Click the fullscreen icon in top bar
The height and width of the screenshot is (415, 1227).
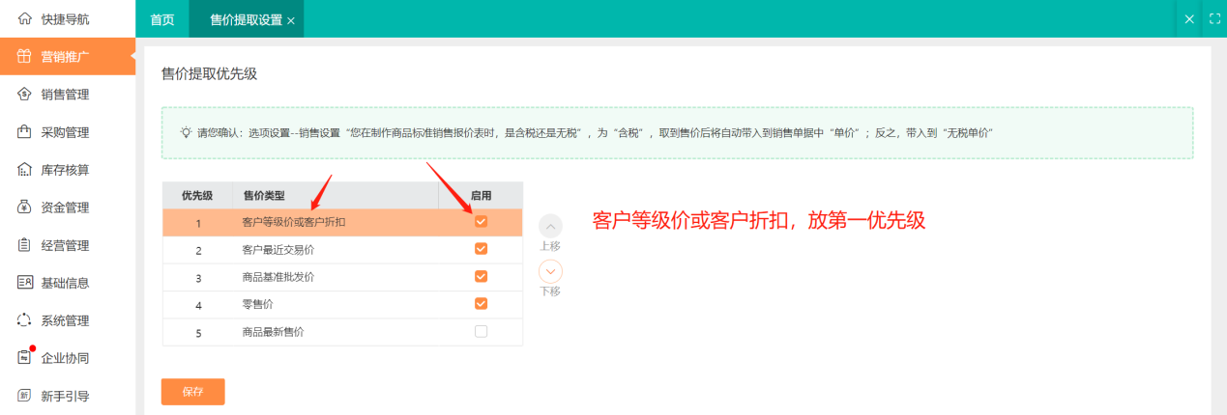[1215, 19]
